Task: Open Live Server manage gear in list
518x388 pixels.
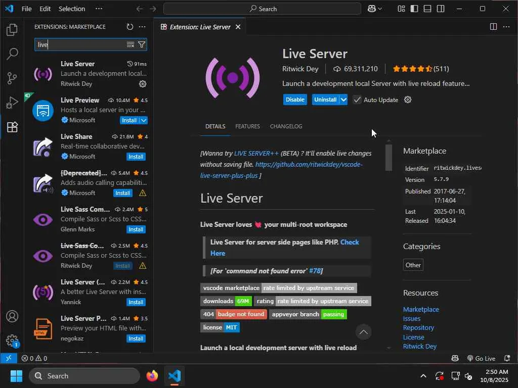Action: coord(143,84)
